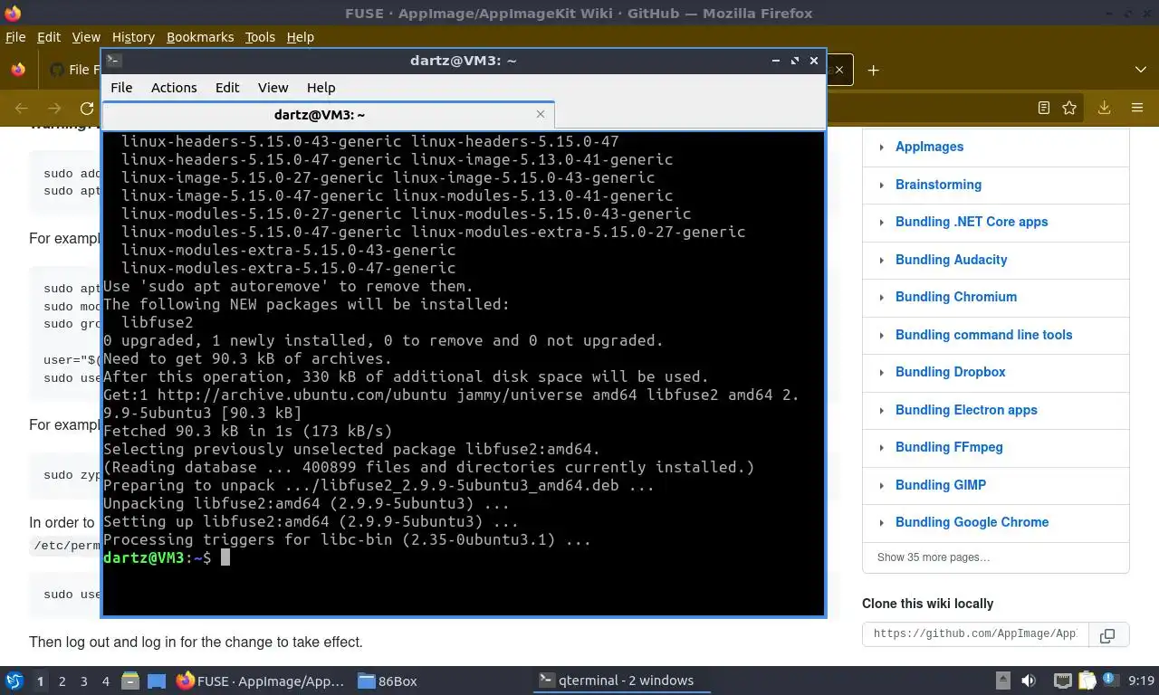
Task: Reload the page in Firefox
Action: (x=87, y=108)
